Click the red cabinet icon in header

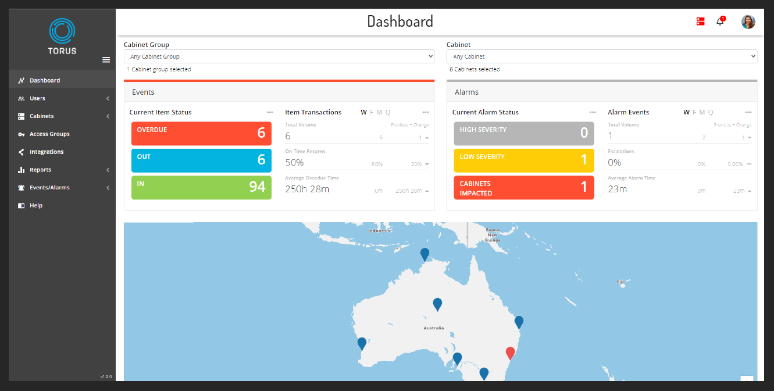point(700,21)
